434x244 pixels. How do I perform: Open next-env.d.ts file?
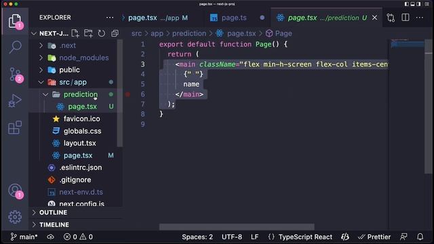tap(81, 192)
